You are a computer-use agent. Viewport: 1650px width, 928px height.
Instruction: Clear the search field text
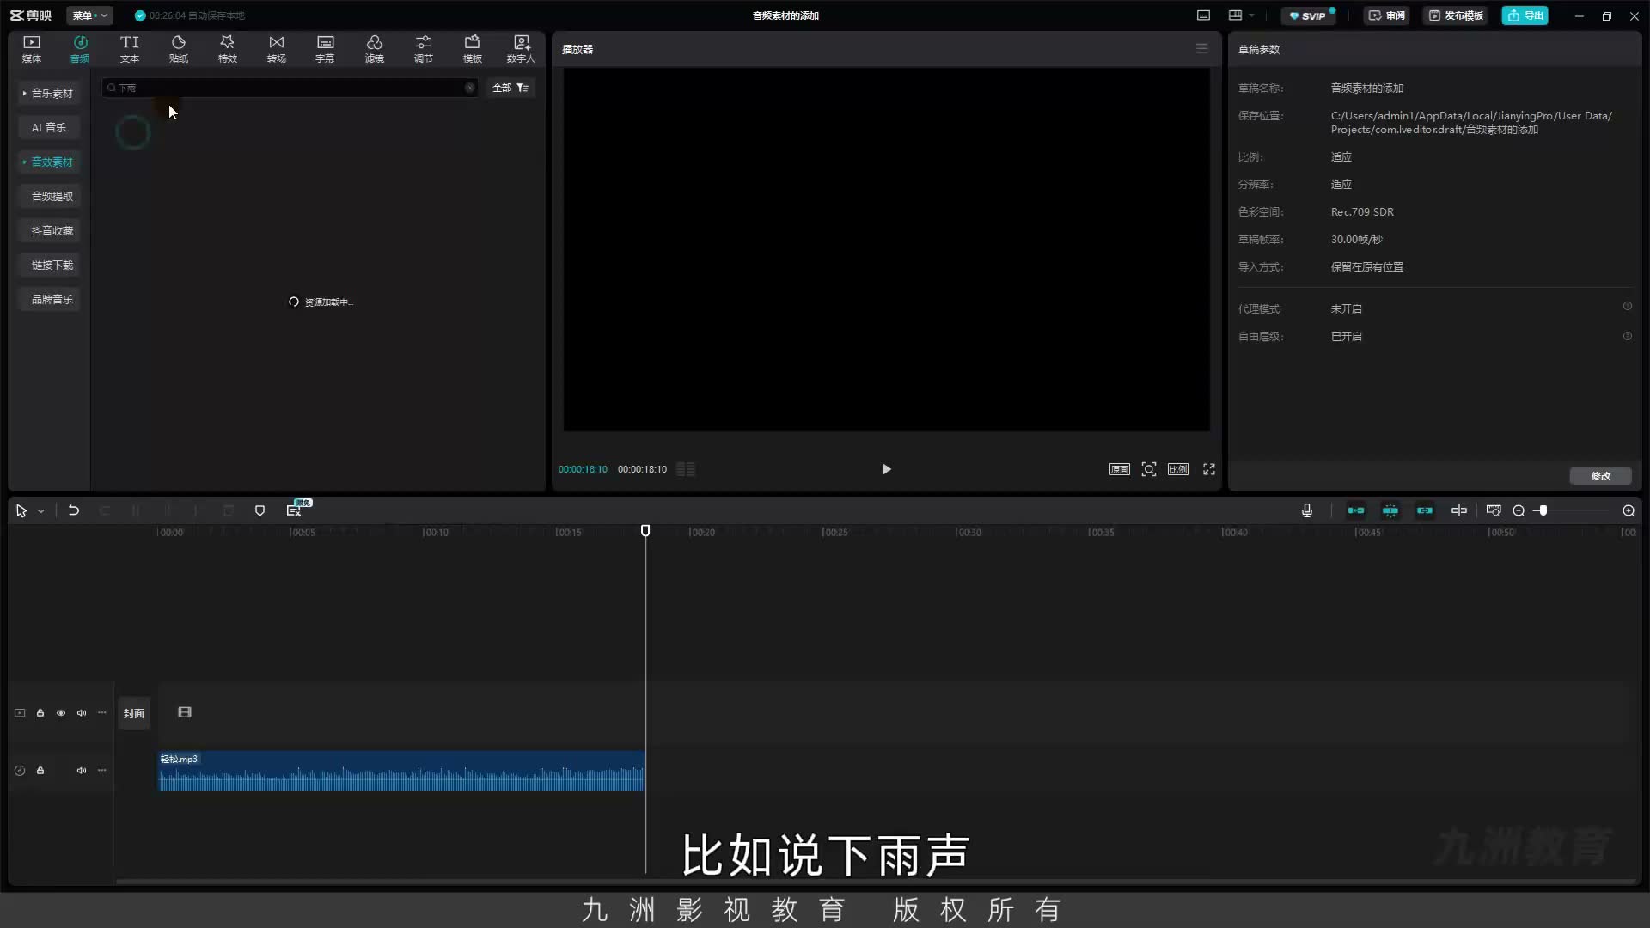tap(469, 88)
